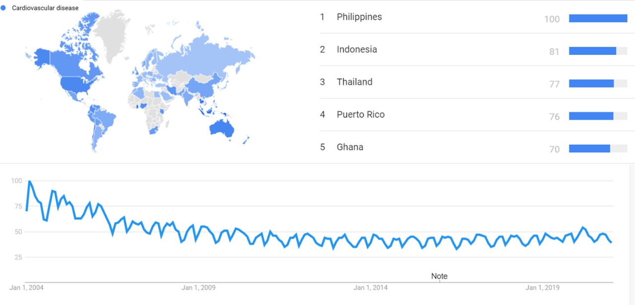Click the 2004 peak of the trend line
Screen dimensions: 635x305
(29, 181)
